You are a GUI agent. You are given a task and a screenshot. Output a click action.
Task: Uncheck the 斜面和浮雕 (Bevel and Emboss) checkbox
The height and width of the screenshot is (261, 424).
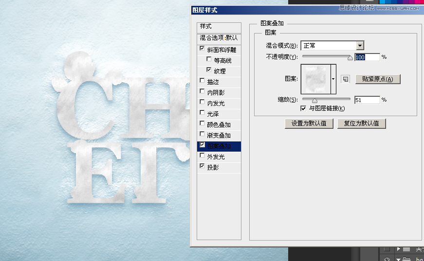(202, 49)
